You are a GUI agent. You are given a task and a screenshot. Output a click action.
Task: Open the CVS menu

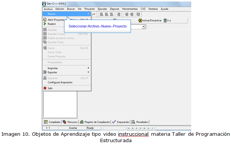click(x=143, y=9)
